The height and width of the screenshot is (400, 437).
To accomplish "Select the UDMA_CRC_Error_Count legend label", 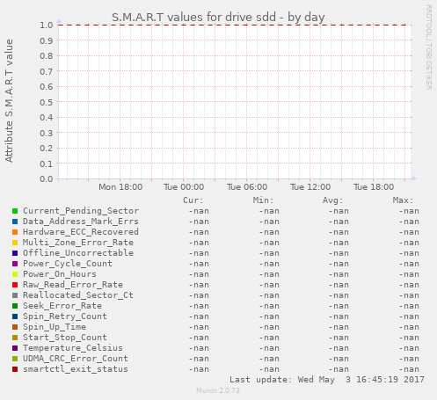I will [76, 359].
